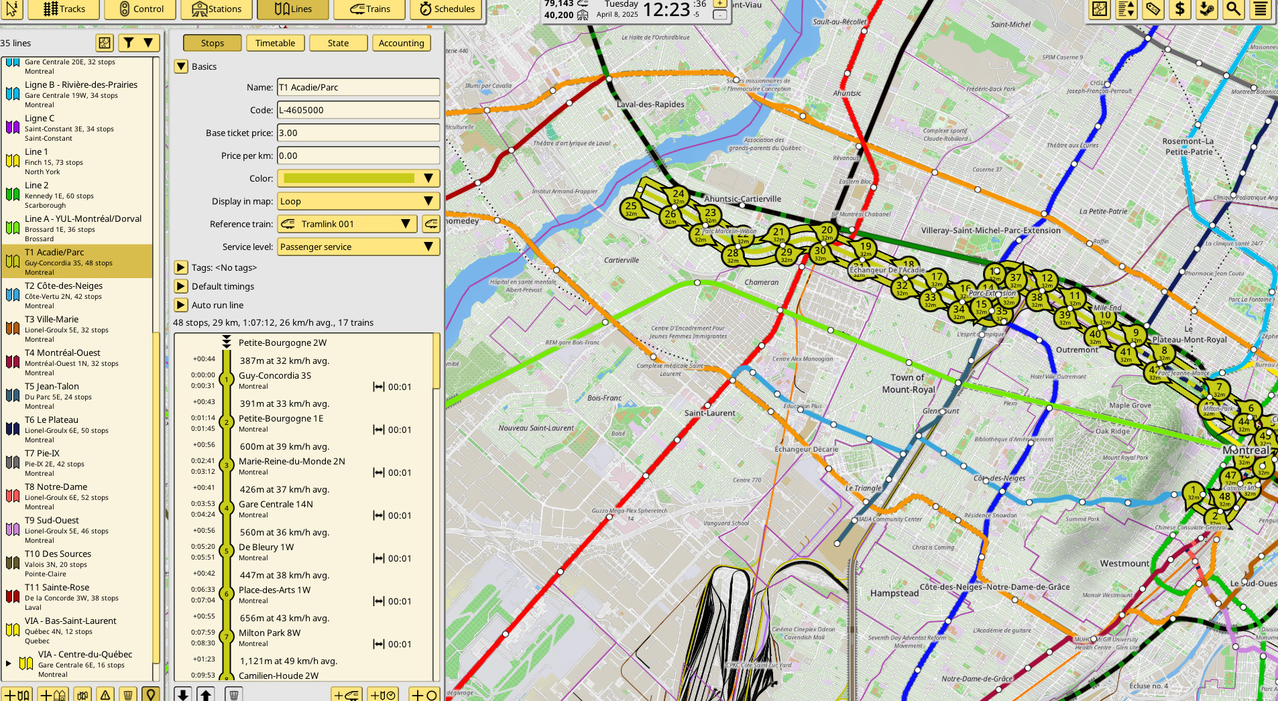Click the magnifying glass search icon
The width and height of the screenshot is (1278, 701).
1233,9
